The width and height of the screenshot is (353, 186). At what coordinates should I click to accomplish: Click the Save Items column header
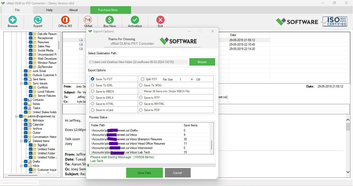pos(196,125)
